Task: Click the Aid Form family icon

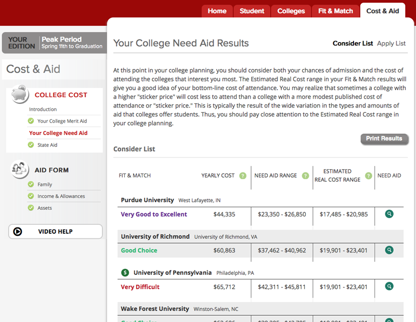Action: 20,169
